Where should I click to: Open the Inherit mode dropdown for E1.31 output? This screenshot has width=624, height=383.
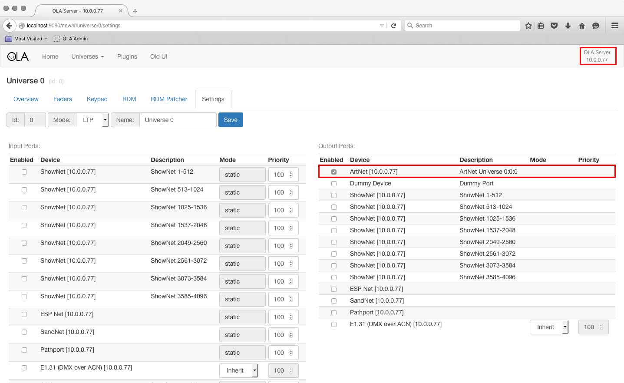point(549,327)
